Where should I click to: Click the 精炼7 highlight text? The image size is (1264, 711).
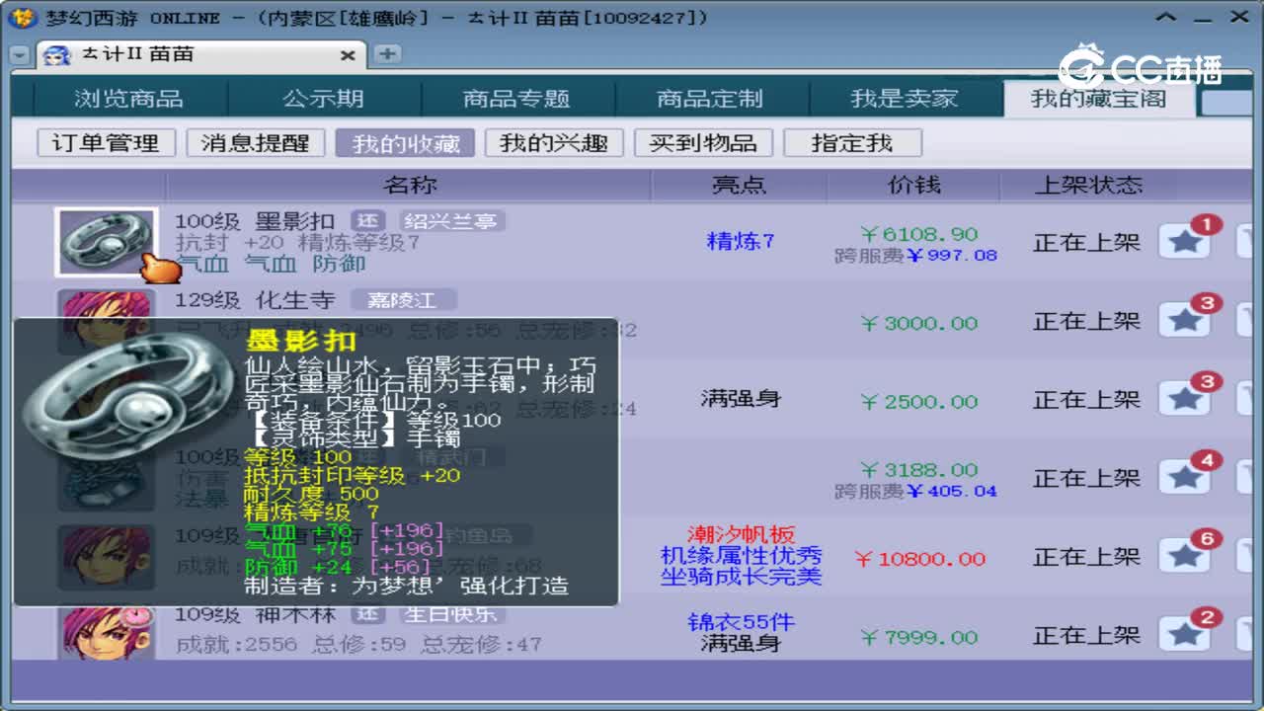(741, 241)
